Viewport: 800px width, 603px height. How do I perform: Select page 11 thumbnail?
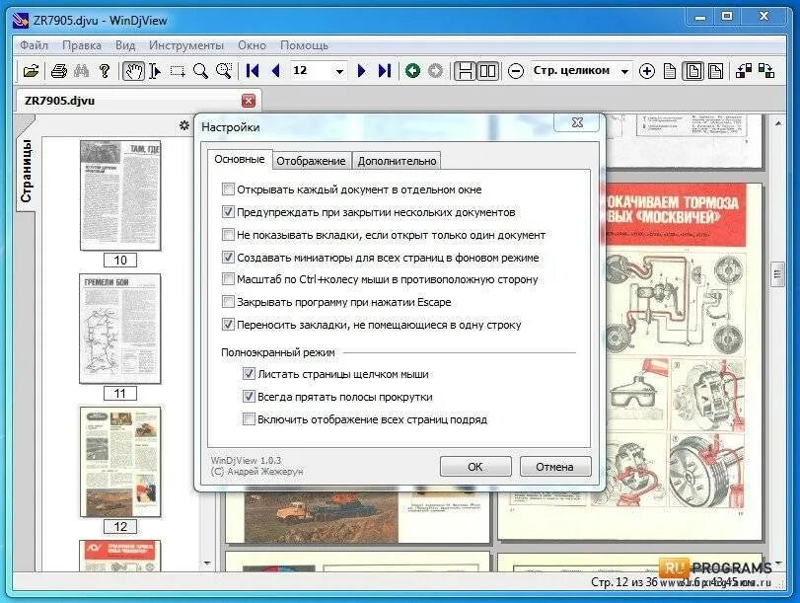(120, 329)
